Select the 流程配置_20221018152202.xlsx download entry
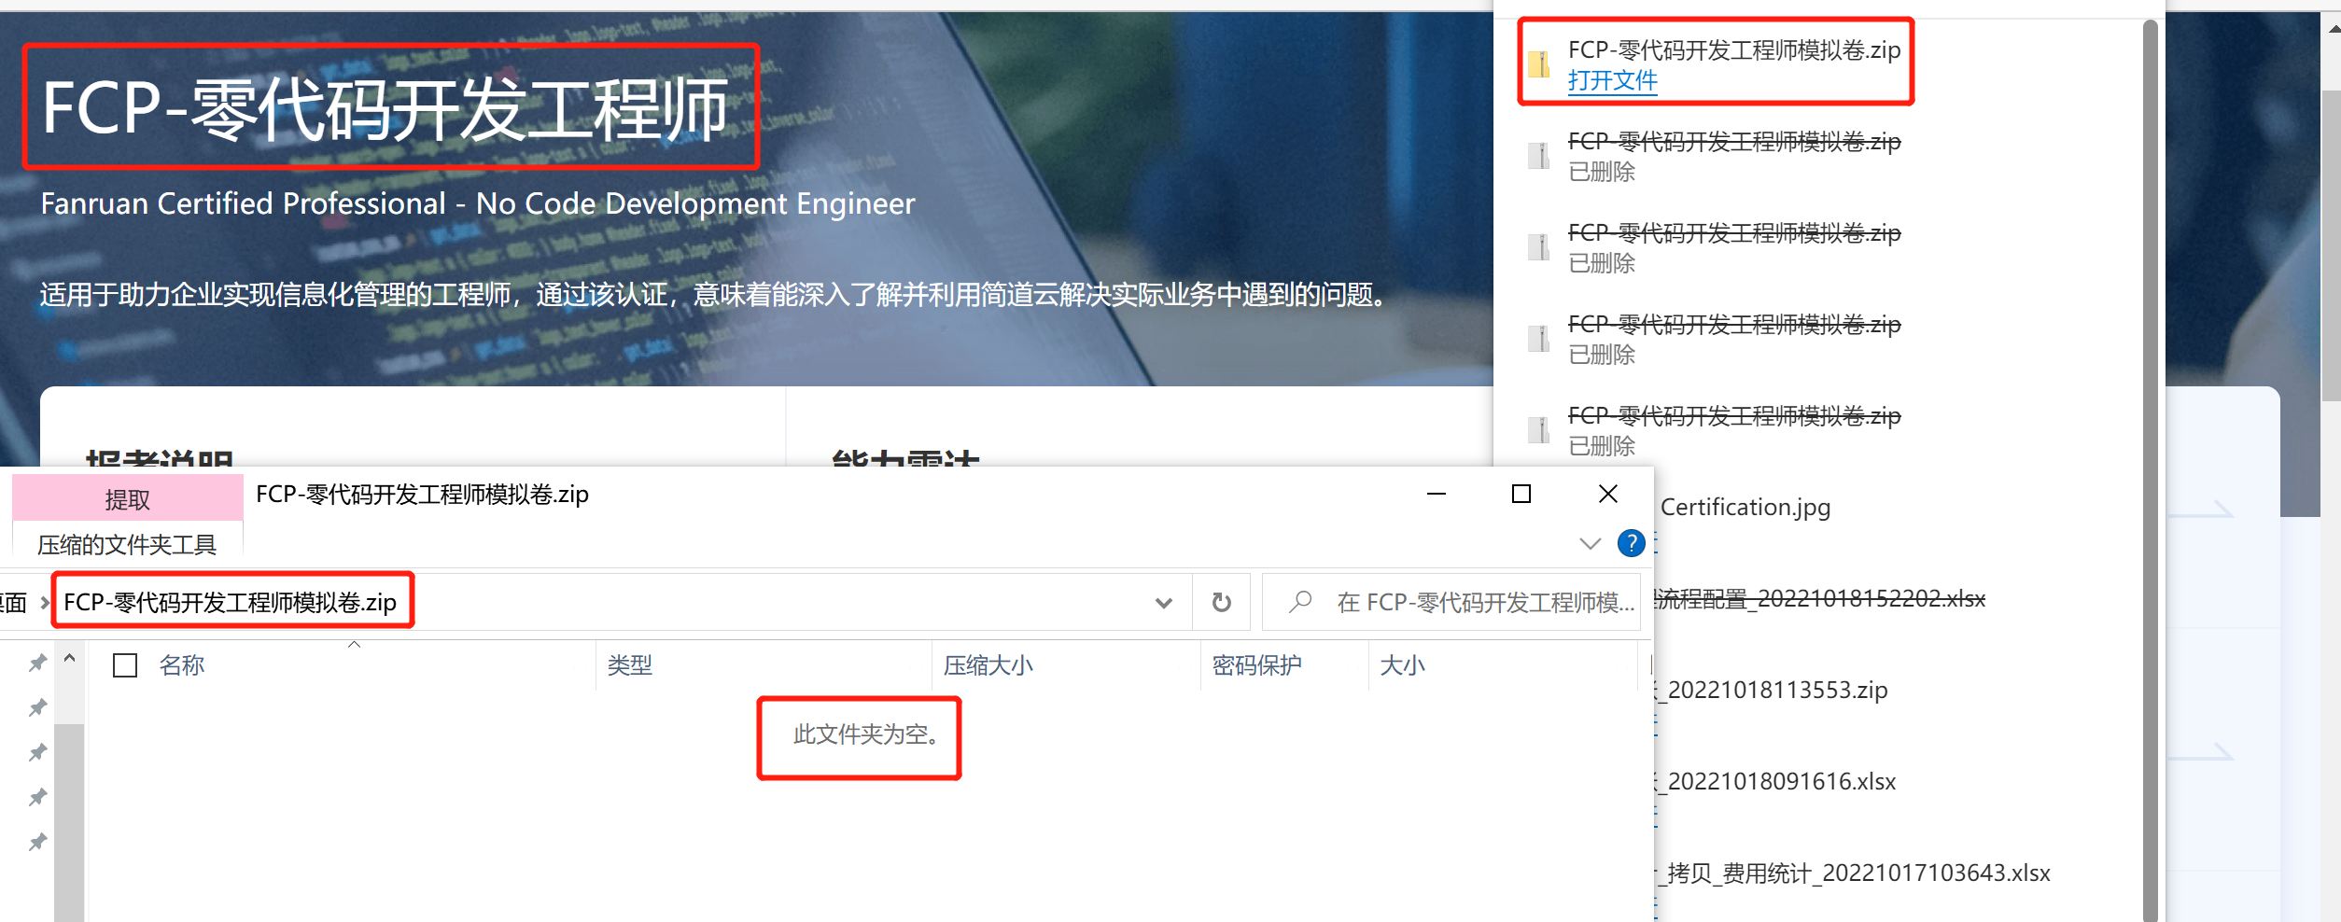The height and width of the screenshot is (922, 2341). [1820, 598]
